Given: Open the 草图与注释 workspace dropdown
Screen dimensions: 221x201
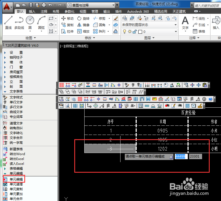Looking at the screenshot, I should pos(91,5).
